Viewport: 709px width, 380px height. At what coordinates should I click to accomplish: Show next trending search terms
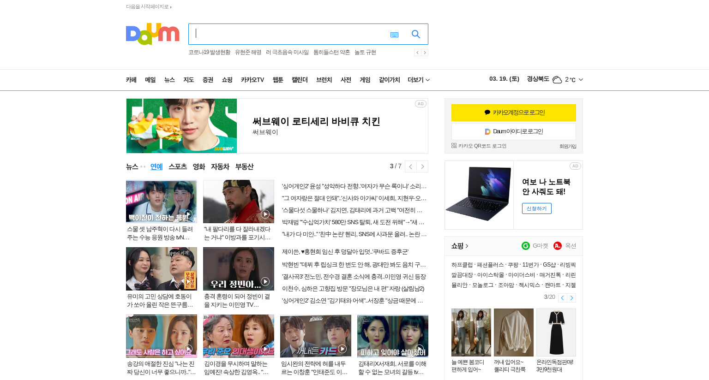(x=425, y=53)
